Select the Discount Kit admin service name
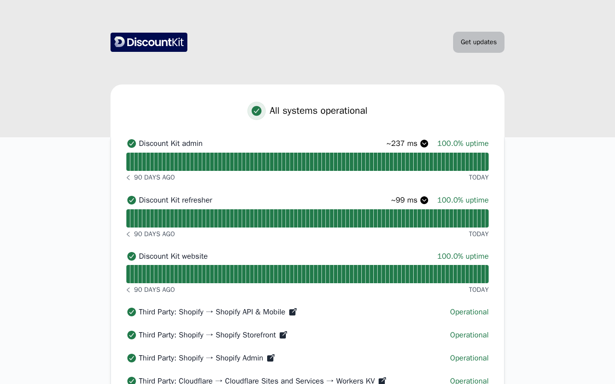The width and height of the screenshot is (615, 384). pos(171,144)
